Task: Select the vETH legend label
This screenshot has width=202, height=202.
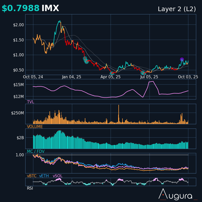Action: pos(44,176)
